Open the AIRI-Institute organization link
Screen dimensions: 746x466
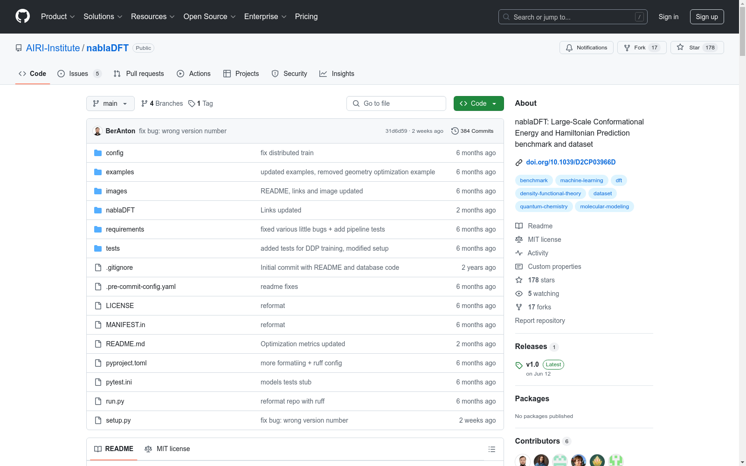53,48
